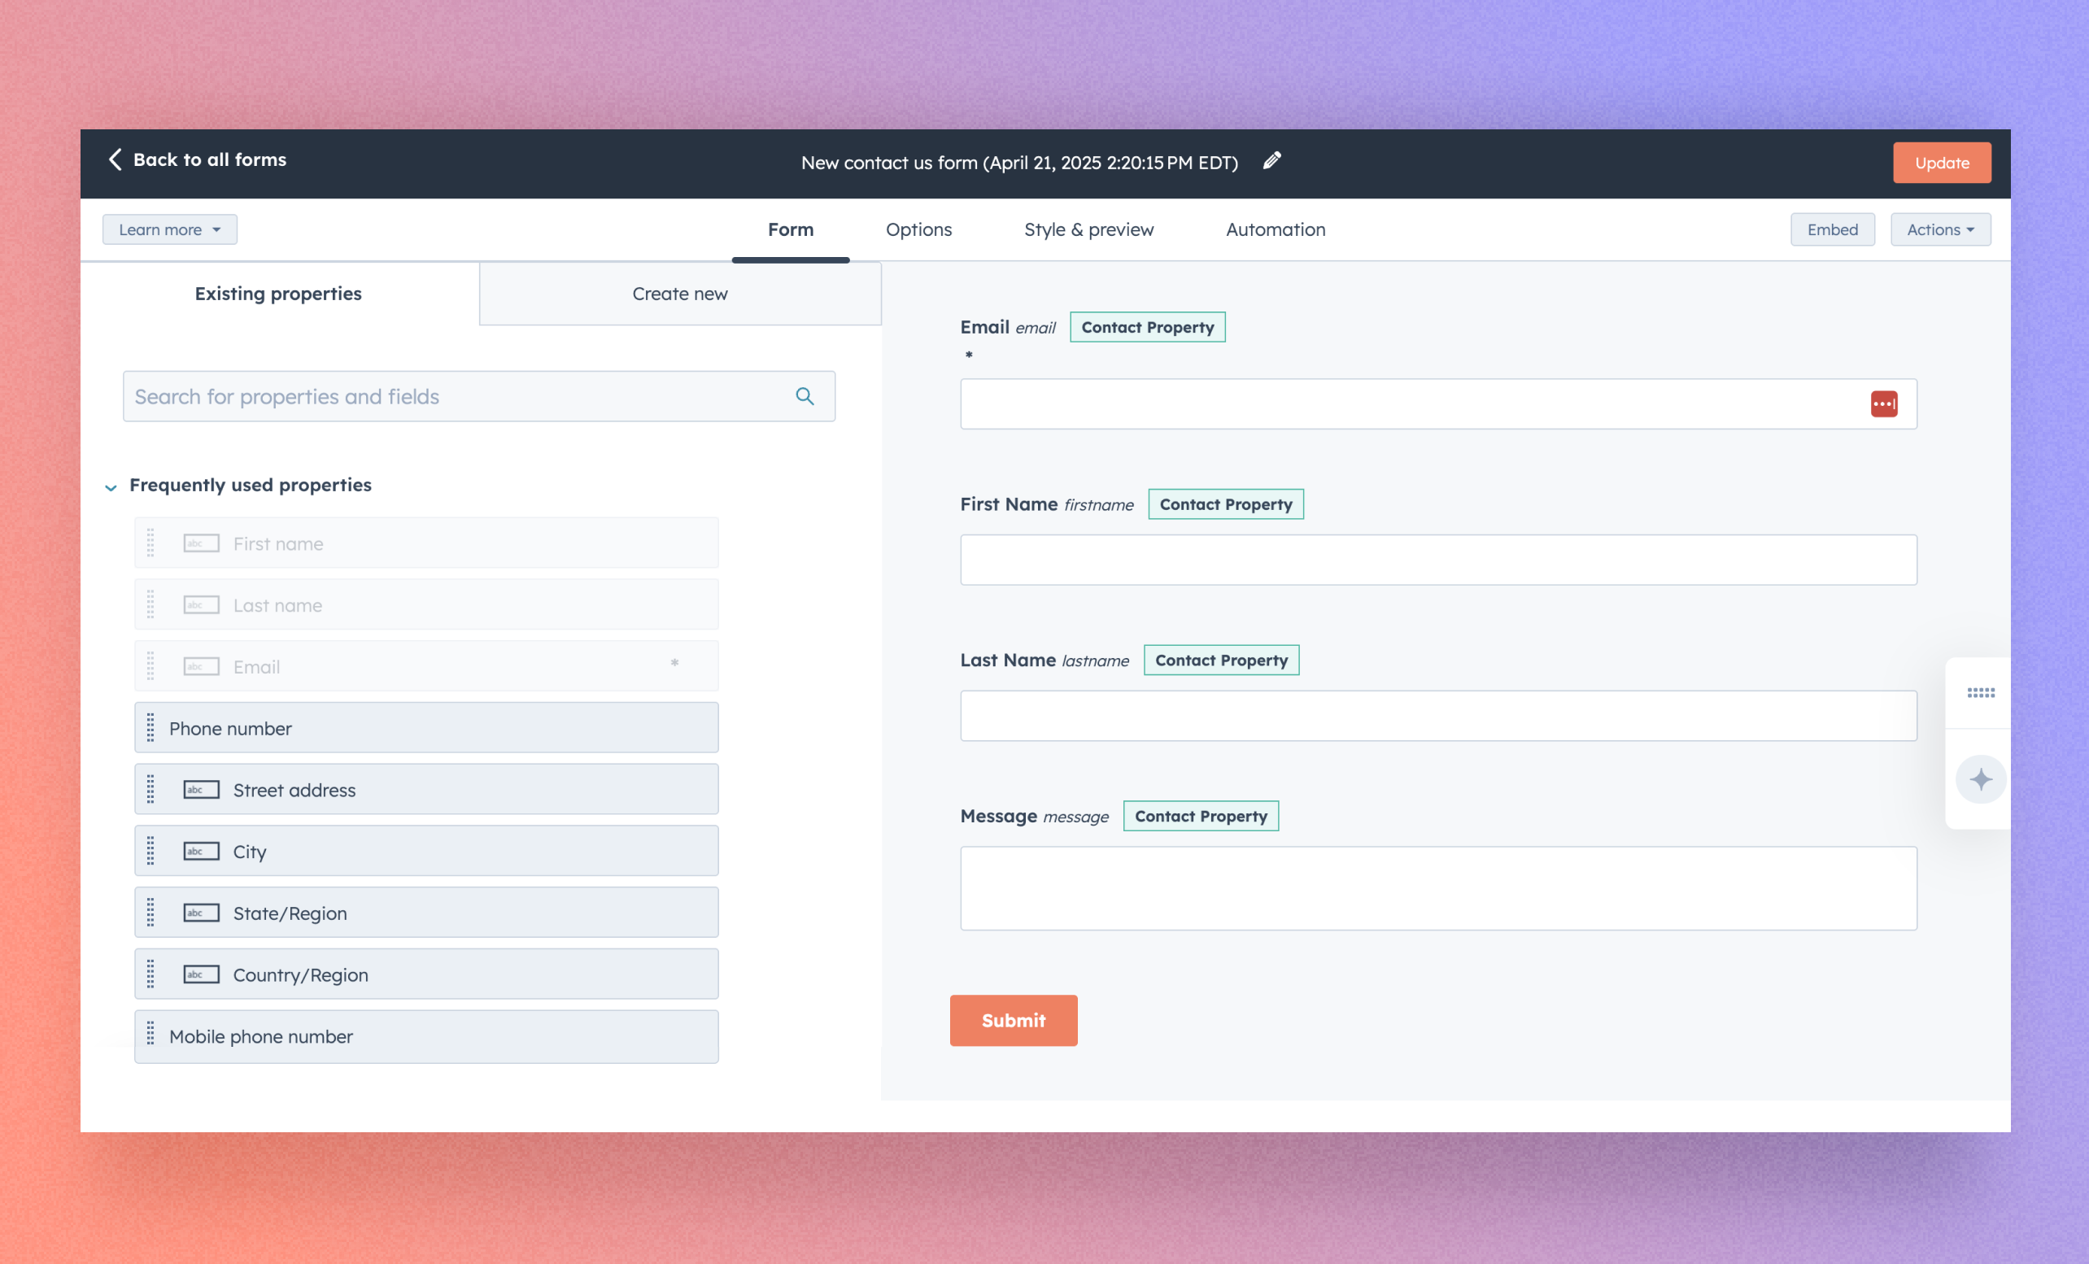Viewport: 2089px width, 1264px height.
Task: Click the abc text-field icon for Street address
Action: 202,790
